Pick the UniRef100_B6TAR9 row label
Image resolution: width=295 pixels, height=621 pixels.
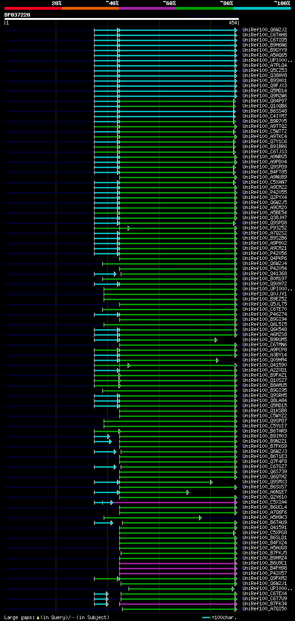point(265,431)
